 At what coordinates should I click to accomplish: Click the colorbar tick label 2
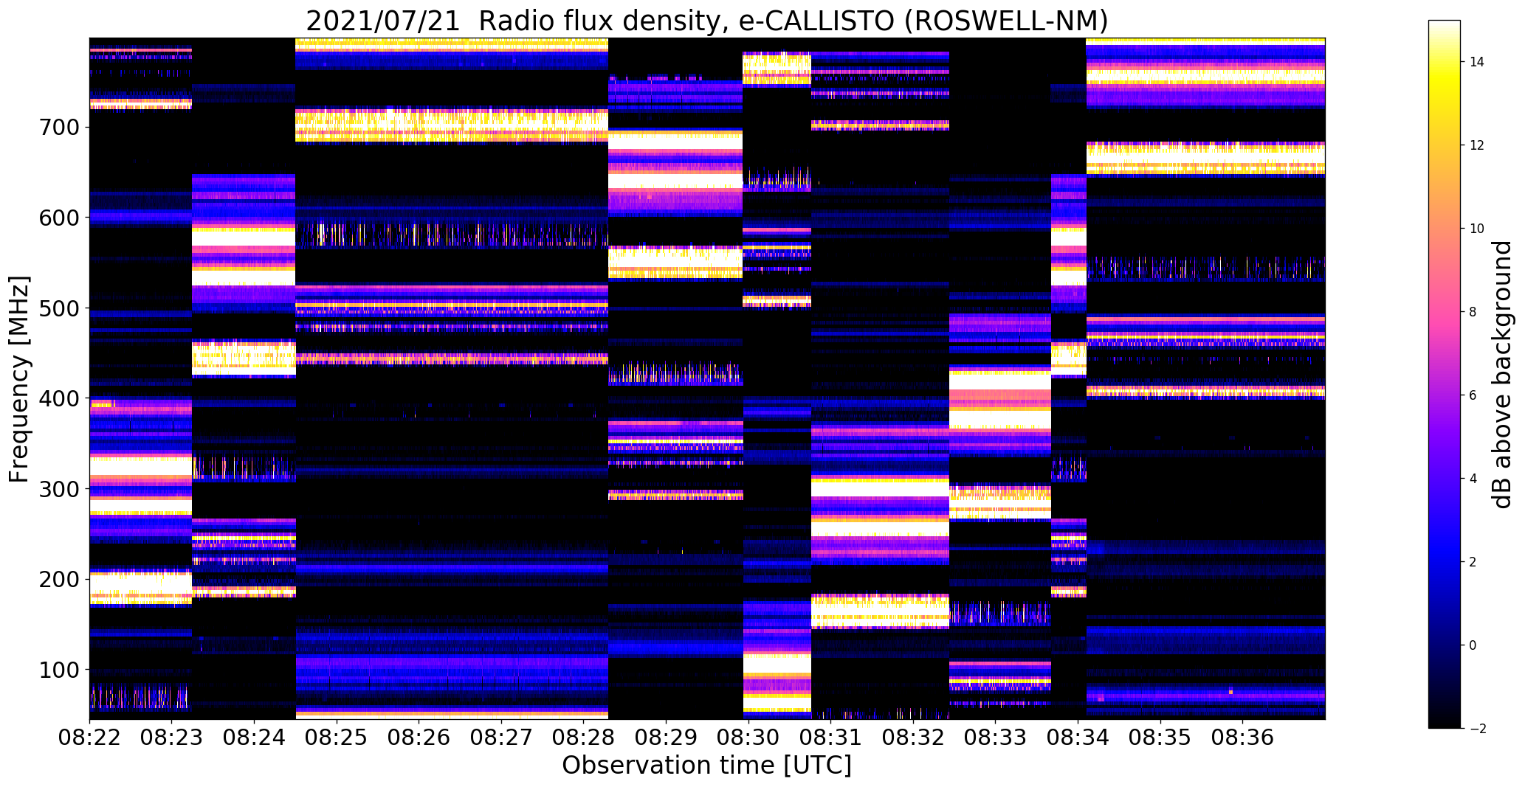(1473, 562)
